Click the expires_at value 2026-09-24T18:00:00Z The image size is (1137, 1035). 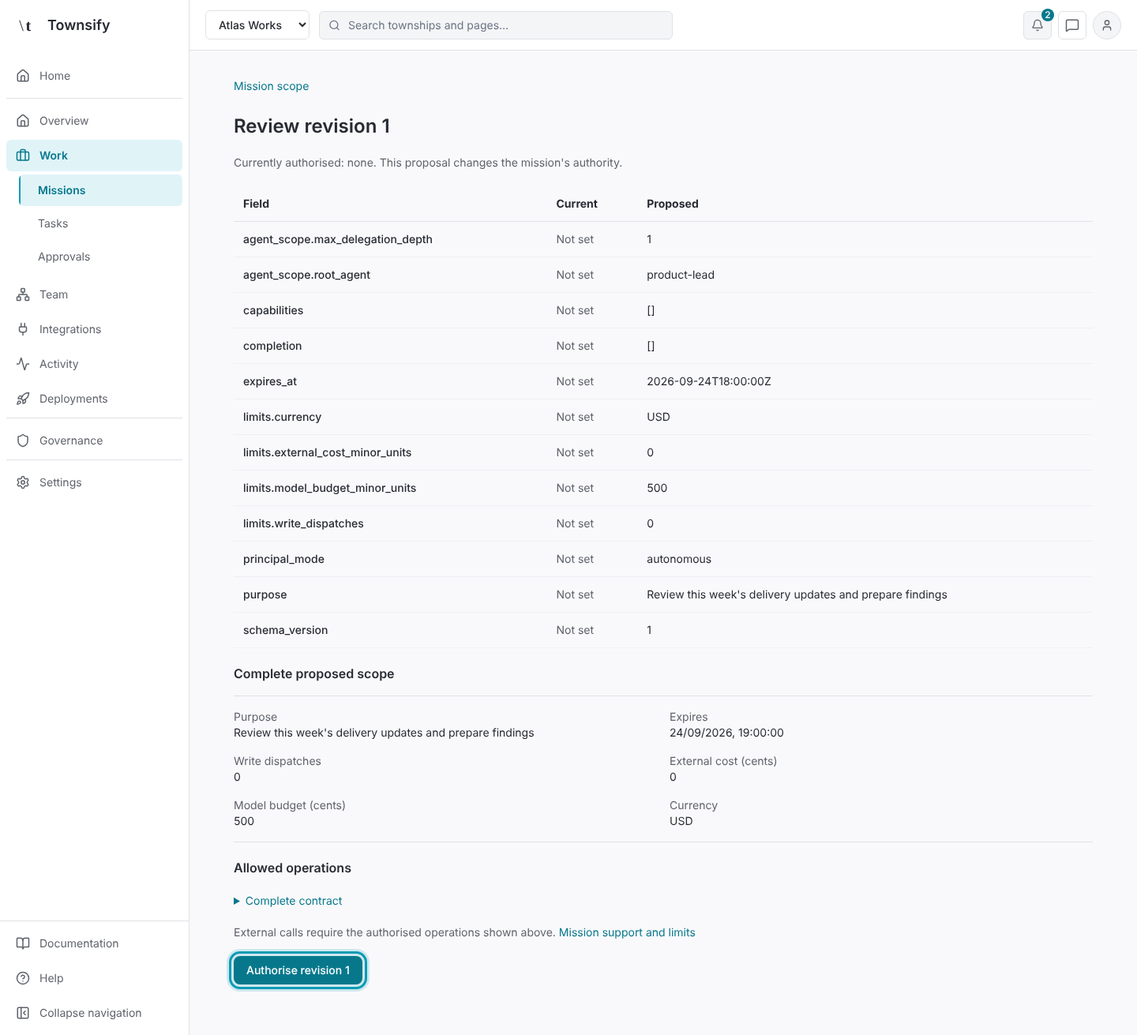click(709, 381)
